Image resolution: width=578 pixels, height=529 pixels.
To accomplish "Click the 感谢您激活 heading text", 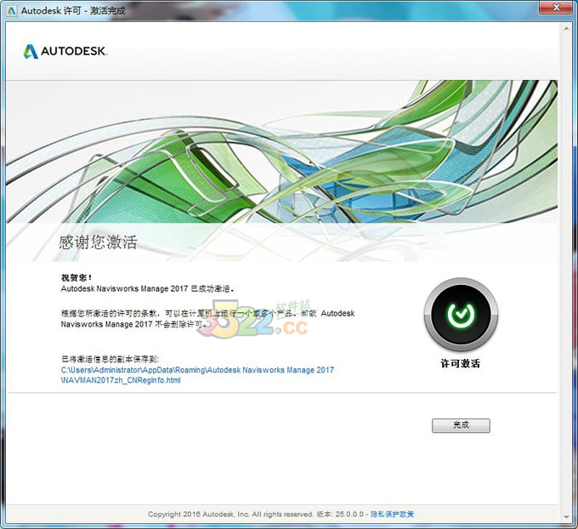I will 98,242.
